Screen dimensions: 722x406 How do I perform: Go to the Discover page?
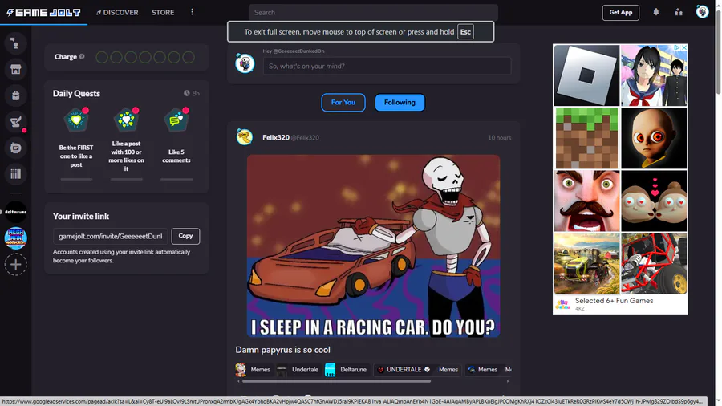(x=117, y=12)
